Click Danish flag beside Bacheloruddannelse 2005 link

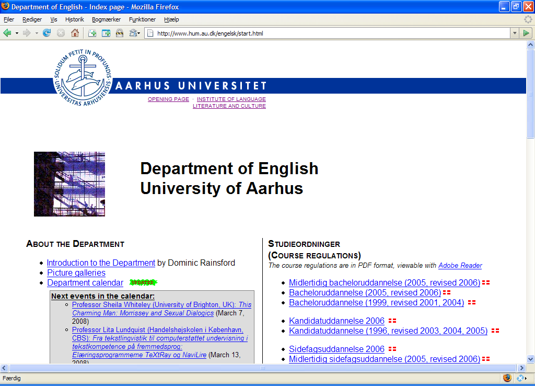point(447,292)
